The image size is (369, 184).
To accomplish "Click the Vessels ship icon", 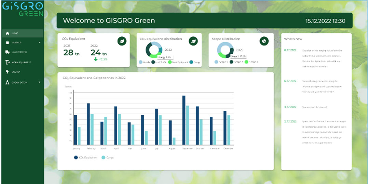I will pos(7,43).
